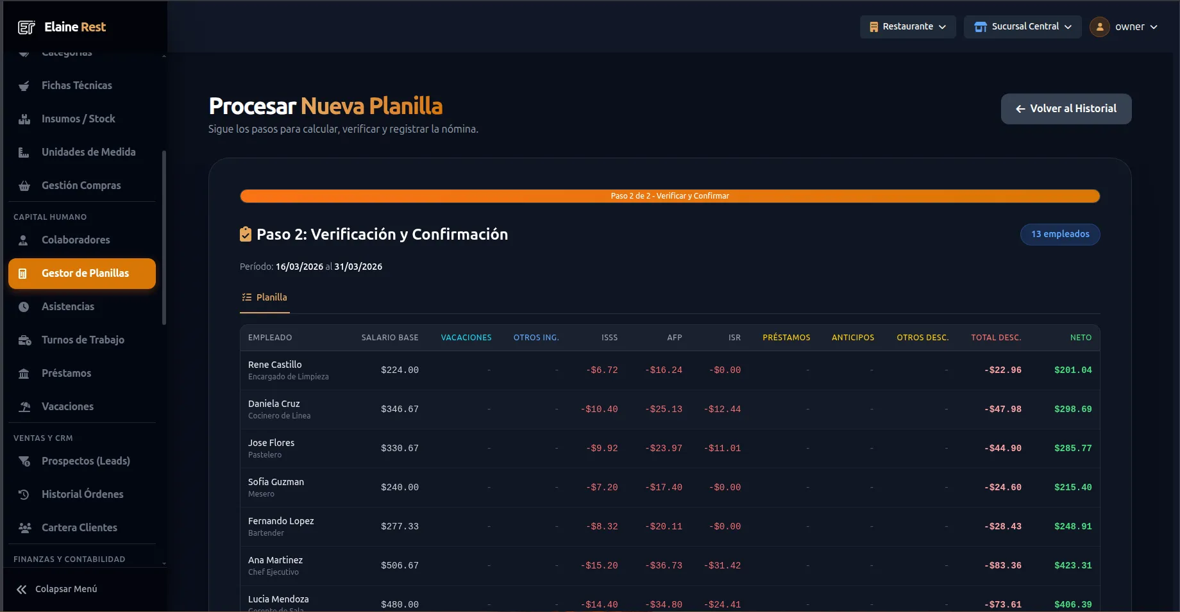The image size is (1180, 612).
Task: Open Historial Órdenes page
Action: tap(82, 495)
